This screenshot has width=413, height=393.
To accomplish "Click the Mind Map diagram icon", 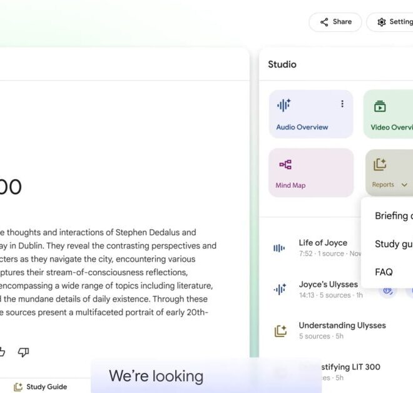I will tap(285, 165).
